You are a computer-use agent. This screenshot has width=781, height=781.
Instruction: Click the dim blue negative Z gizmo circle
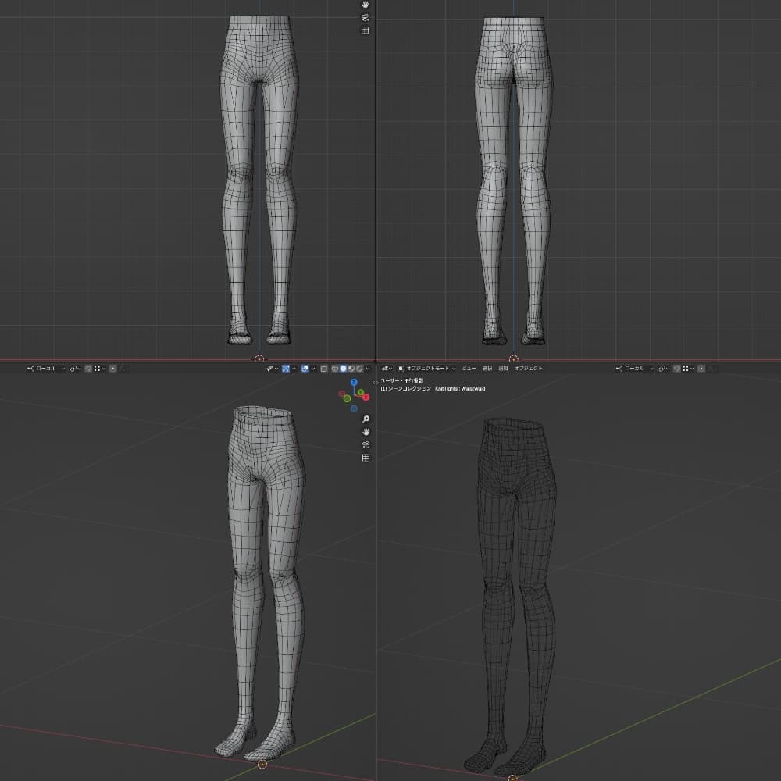tap(354, 409)
